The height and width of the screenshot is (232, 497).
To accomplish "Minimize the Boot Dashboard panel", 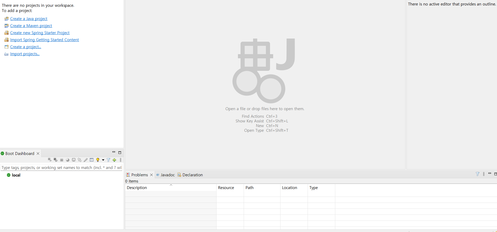I will tap(114, 152).
